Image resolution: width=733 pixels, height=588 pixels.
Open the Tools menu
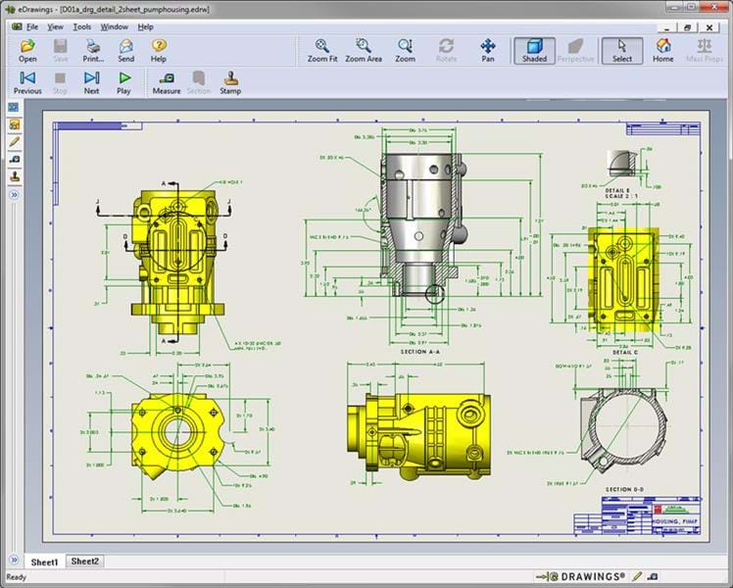pyautogui.click(x=82, y=26)
